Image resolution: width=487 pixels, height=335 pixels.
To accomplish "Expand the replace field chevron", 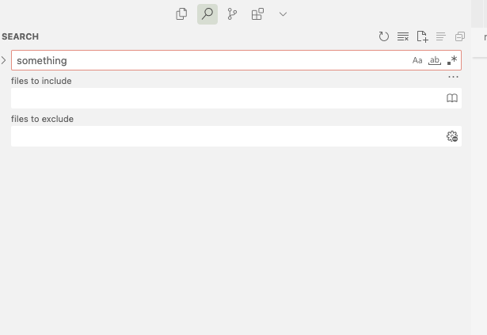I will (x=4, y=60).
